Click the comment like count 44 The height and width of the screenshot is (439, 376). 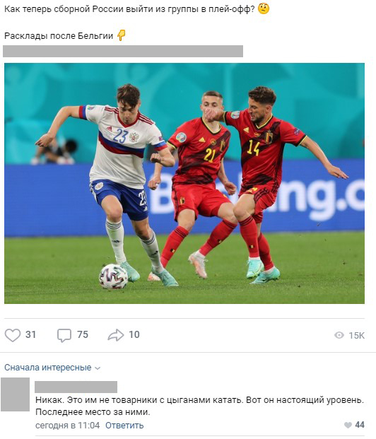360,425
